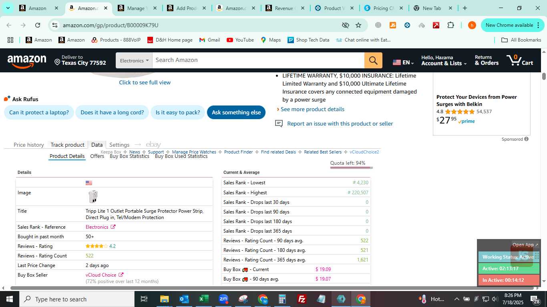Click 'Is it easy to pack?' button

[178, 112]
